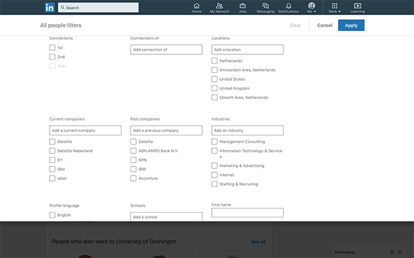
Task: Select Accenture past company checkbox
Action: coord(133,178)
